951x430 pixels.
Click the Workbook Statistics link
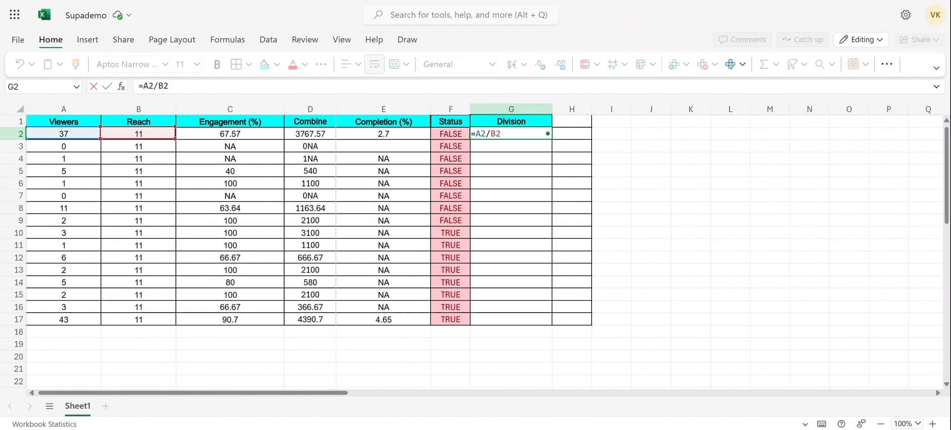(x=44, y=423)
